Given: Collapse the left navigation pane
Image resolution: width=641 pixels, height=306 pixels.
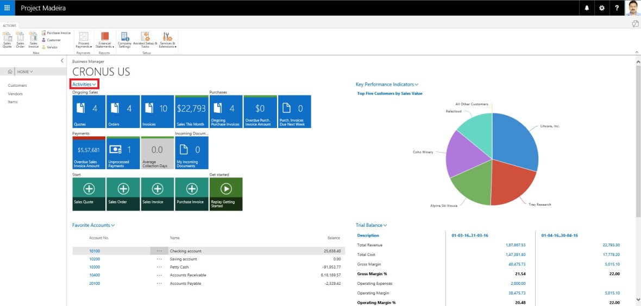Looking at the screenshot, I should coord(62,61).
